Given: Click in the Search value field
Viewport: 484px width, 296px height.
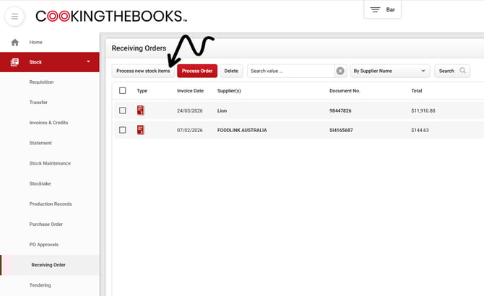Looking at the screenshot, I should (x=289, y=71).
